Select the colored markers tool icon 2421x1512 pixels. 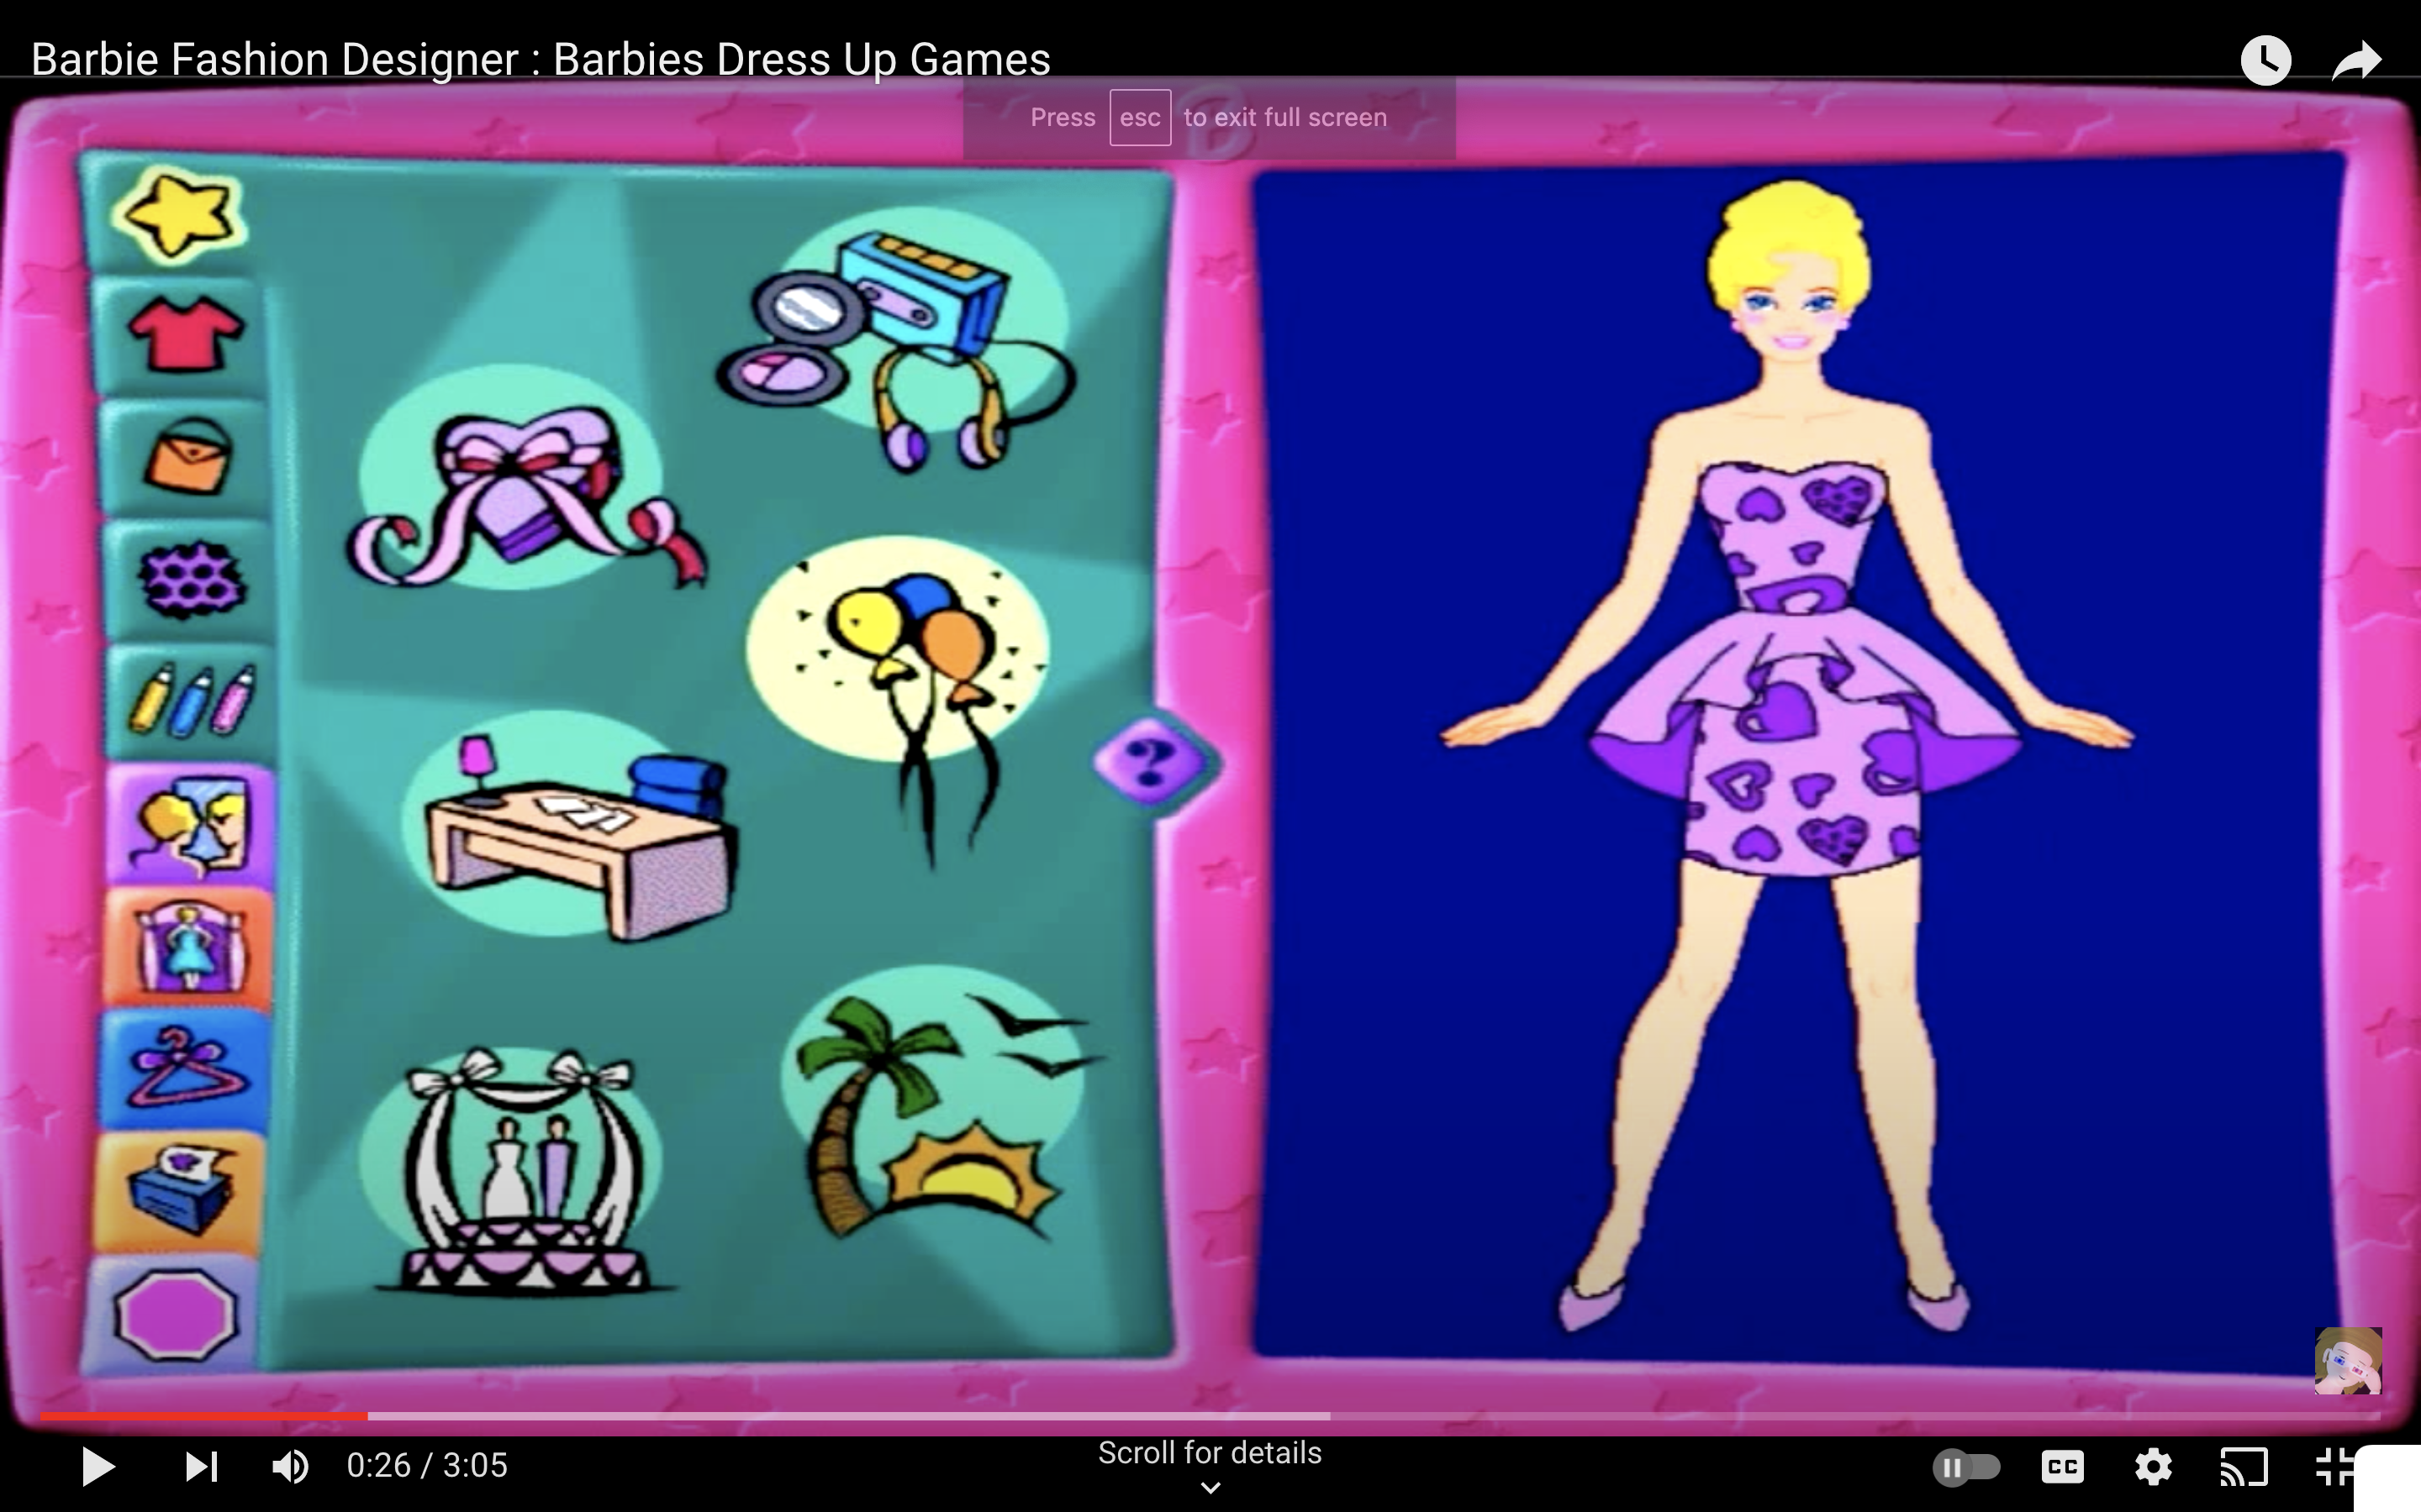pyautogui.click(x=191, y=701)
